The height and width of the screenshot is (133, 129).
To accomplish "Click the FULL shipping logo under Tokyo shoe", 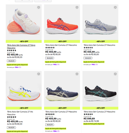I will pyautogui.click(x=18, y=67).
